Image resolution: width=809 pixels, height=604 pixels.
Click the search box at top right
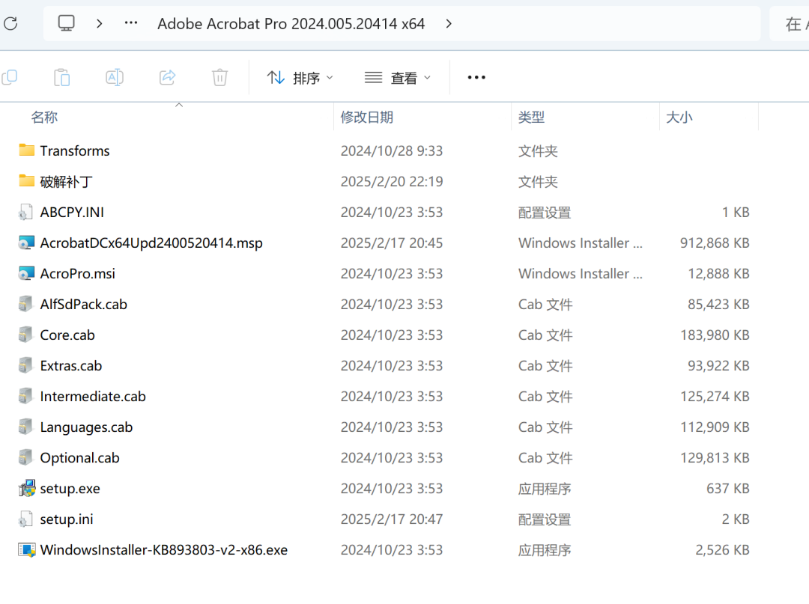coord(790,24)
